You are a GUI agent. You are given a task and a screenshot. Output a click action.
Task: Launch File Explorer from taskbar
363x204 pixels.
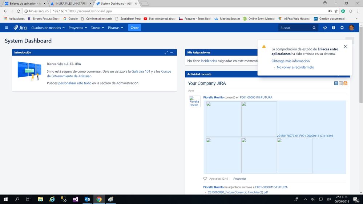point(40,199)
